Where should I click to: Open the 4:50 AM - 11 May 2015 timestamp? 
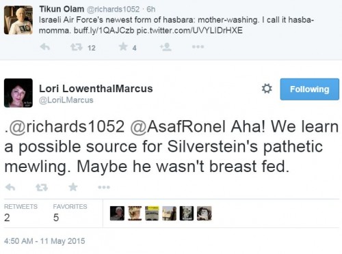[44, 241]
